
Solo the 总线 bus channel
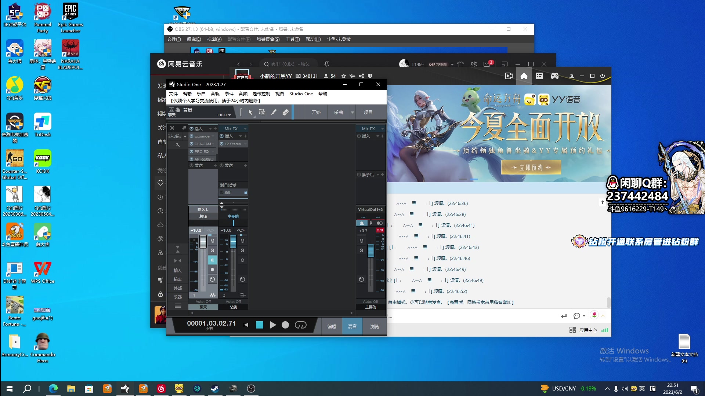(242, 250)
